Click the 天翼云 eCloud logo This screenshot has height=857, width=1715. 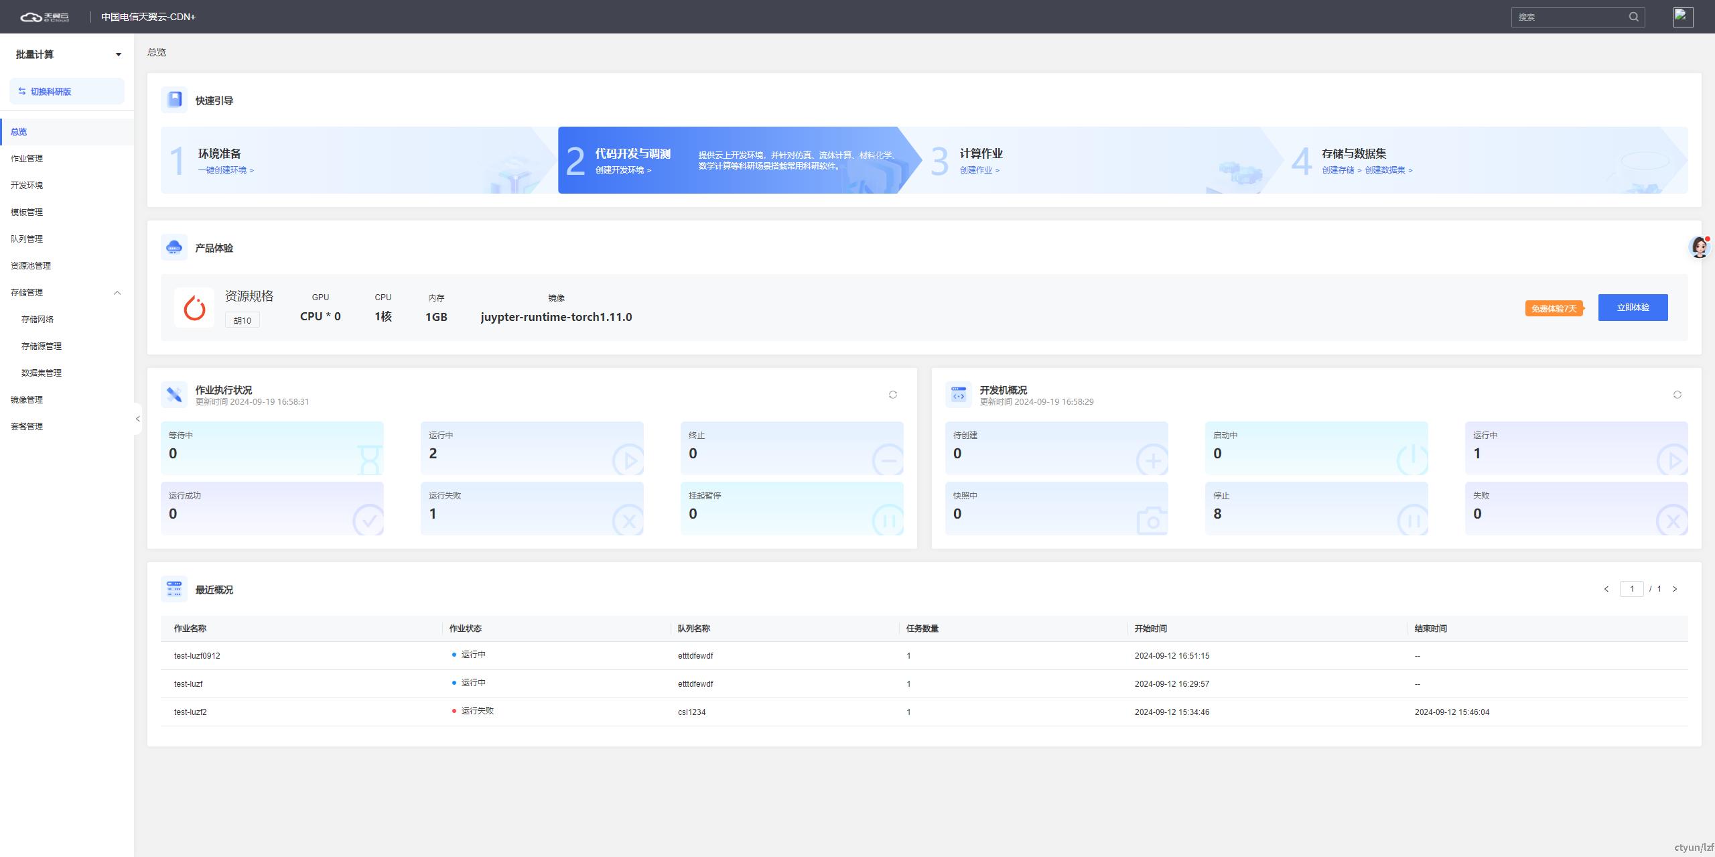tap(44, 17)
